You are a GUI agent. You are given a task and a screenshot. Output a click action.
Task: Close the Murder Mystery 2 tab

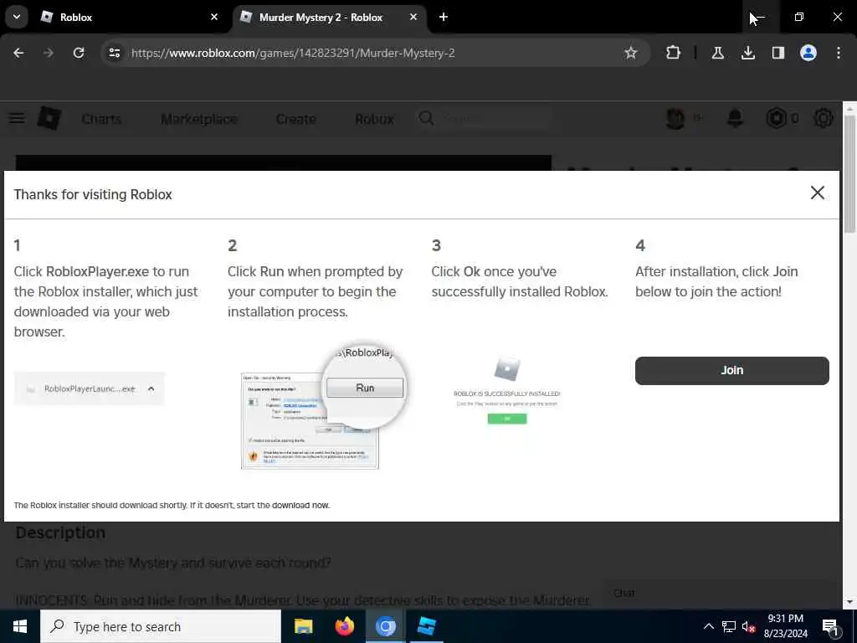413,17
